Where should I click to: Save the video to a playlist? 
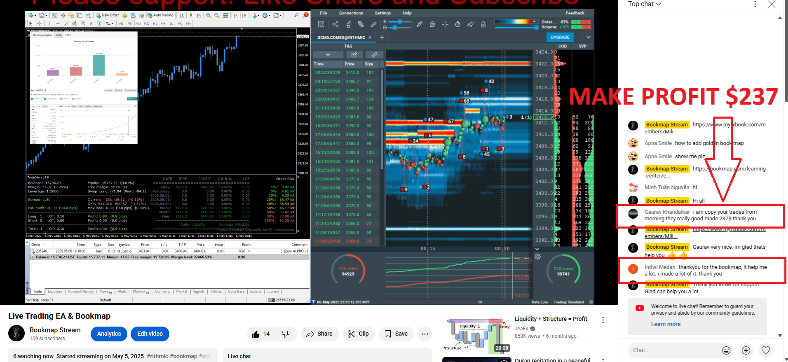point(396,334)
